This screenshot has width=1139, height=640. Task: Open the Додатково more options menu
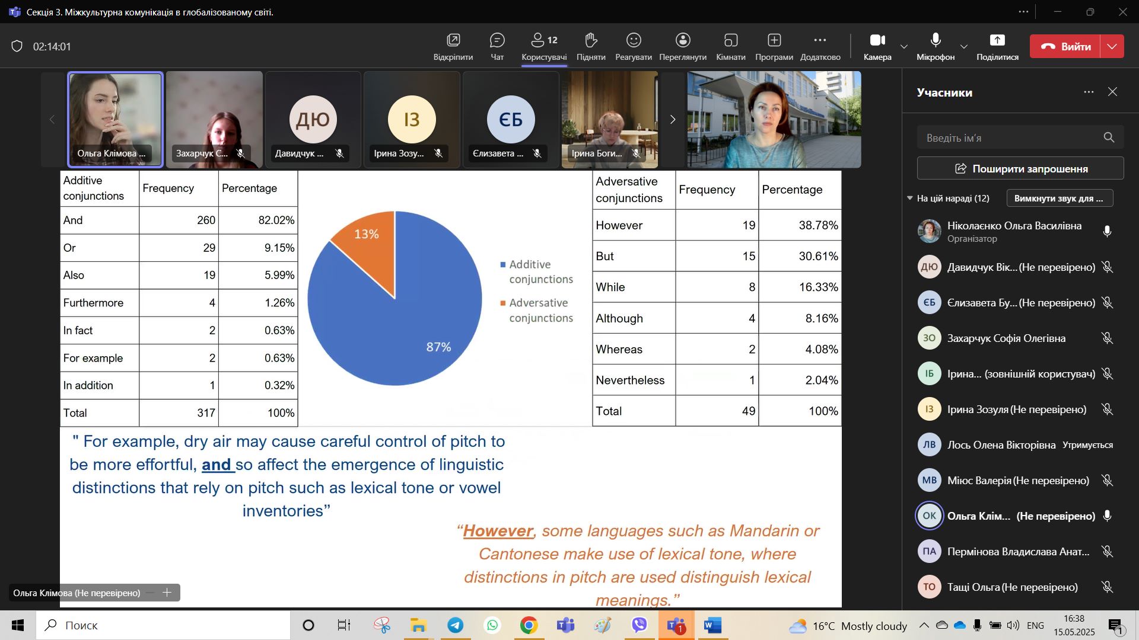(820, 41)
